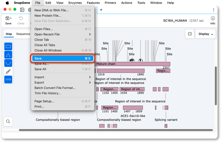
Task: Select the paintbrush color tool
Action: tap(8, 71)
